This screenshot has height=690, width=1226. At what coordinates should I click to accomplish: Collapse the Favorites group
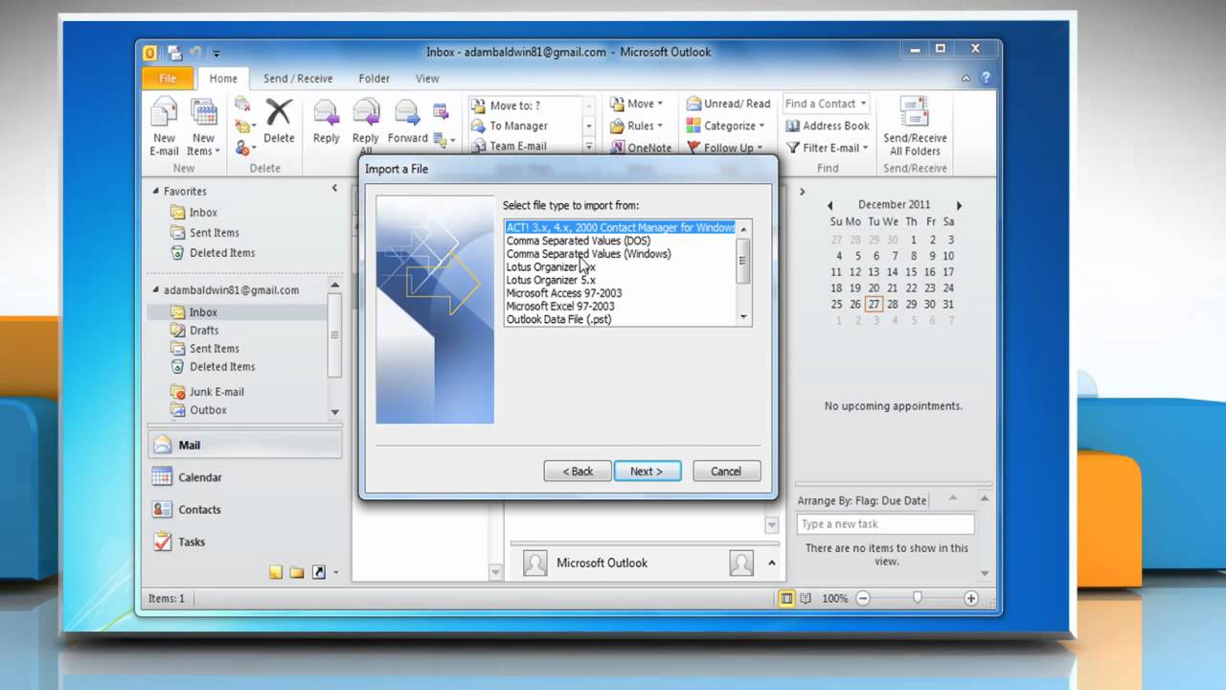point(156,191)
